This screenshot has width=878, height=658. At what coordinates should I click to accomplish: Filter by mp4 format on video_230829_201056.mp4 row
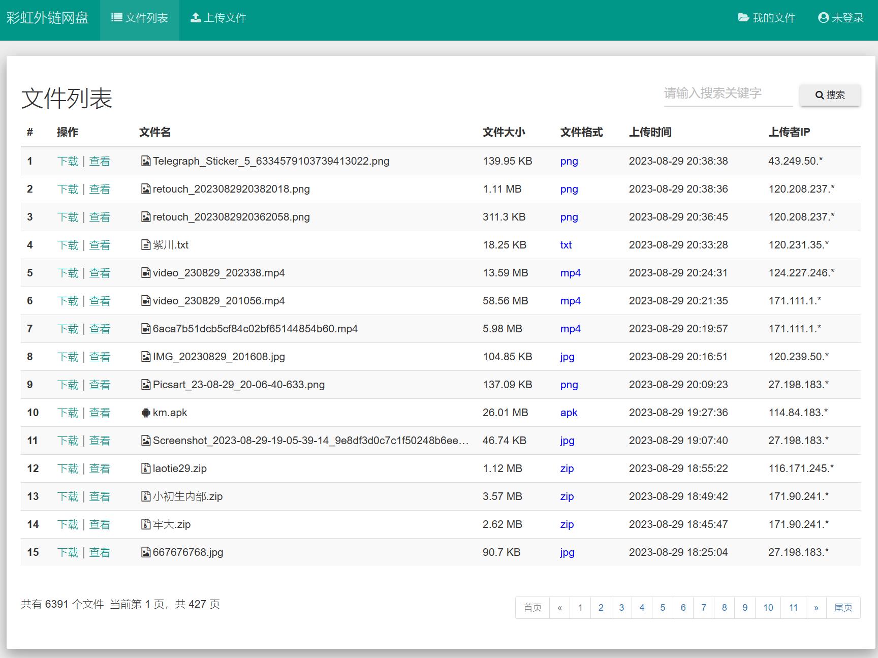[570, 301]
